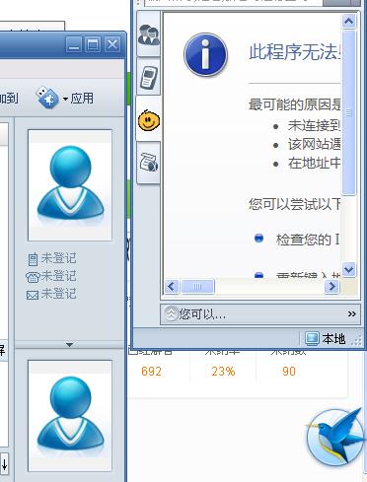Image resolution: width=367 pixels, height=482 pixels.
Task: Open the contacts tab with people icon
Action: coord(149,34)
